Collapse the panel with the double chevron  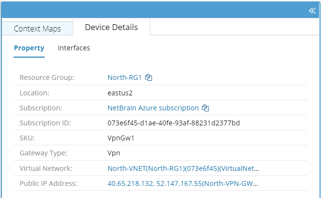point(312,11)
